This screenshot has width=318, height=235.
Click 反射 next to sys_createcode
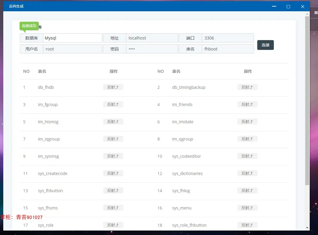point(113,174)
